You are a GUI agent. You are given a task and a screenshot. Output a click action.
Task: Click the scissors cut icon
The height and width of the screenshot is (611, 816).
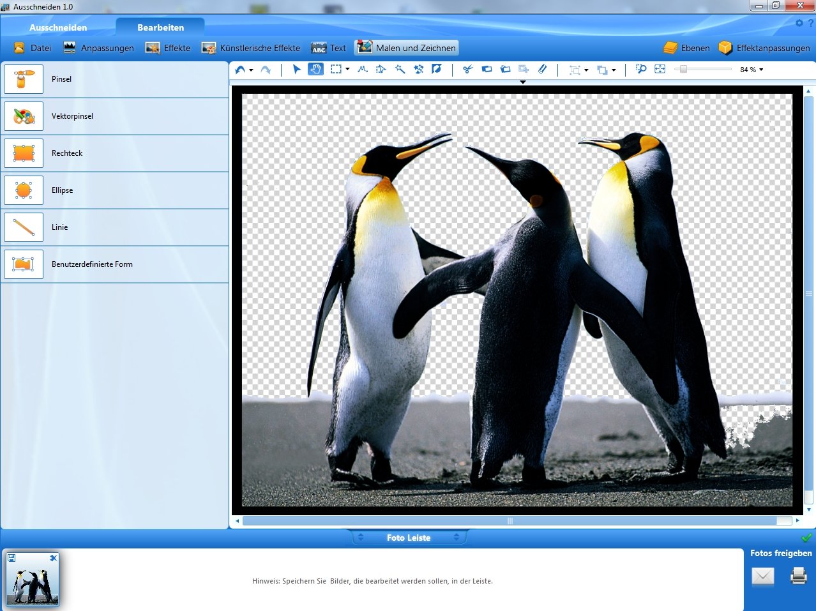point(467,69)
